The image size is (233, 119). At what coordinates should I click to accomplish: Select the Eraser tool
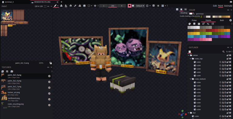[x=70, y=6]
